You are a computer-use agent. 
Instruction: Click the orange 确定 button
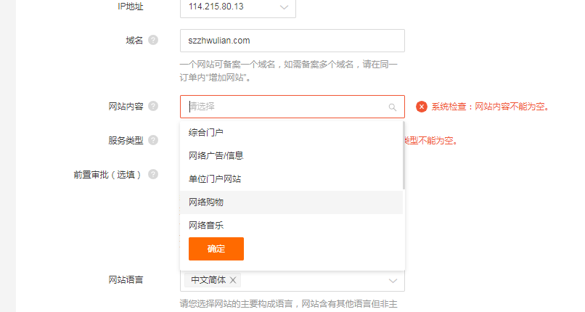click(x=216, y=249)
